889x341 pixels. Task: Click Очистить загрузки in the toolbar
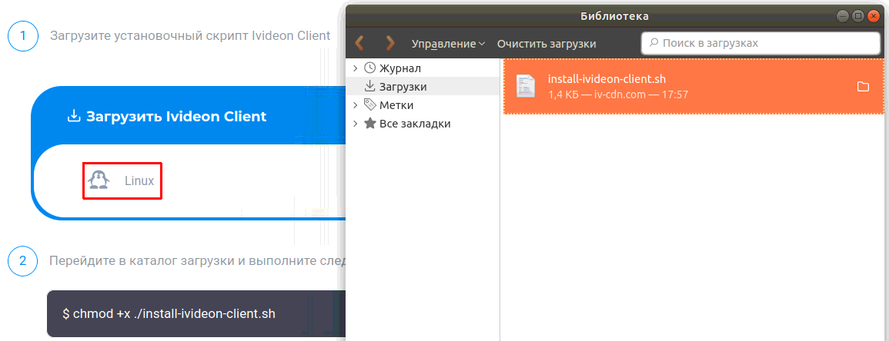point(546,44)
